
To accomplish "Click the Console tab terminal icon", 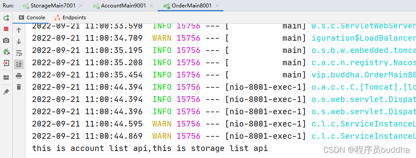I will pos(21,18).
